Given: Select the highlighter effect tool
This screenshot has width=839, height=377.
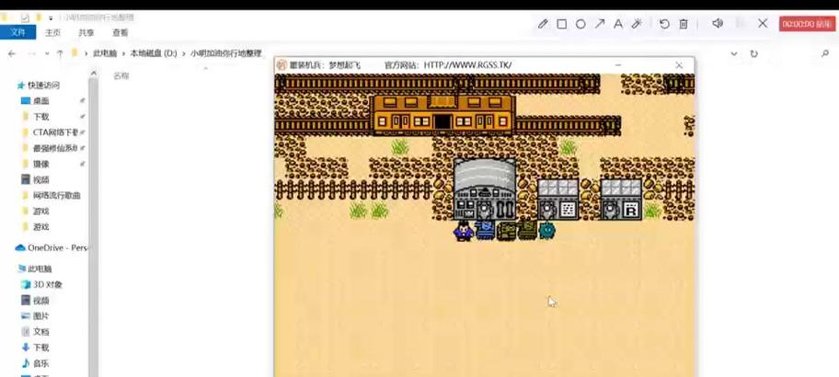Looking at the screenshot, I should pos(637,24).
